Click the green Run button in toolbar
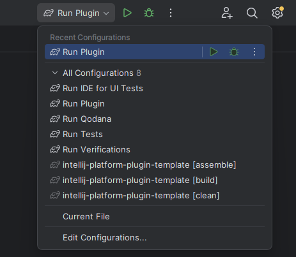 click(127, 13)
